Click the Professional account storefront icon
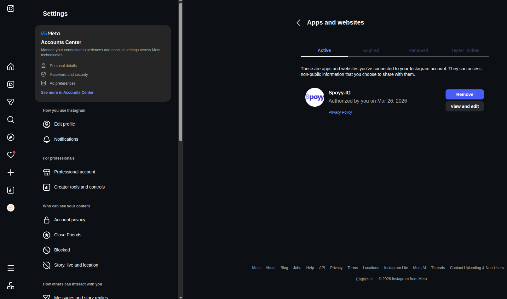Screen dimensions: 507x299 [x=47, y=172]
